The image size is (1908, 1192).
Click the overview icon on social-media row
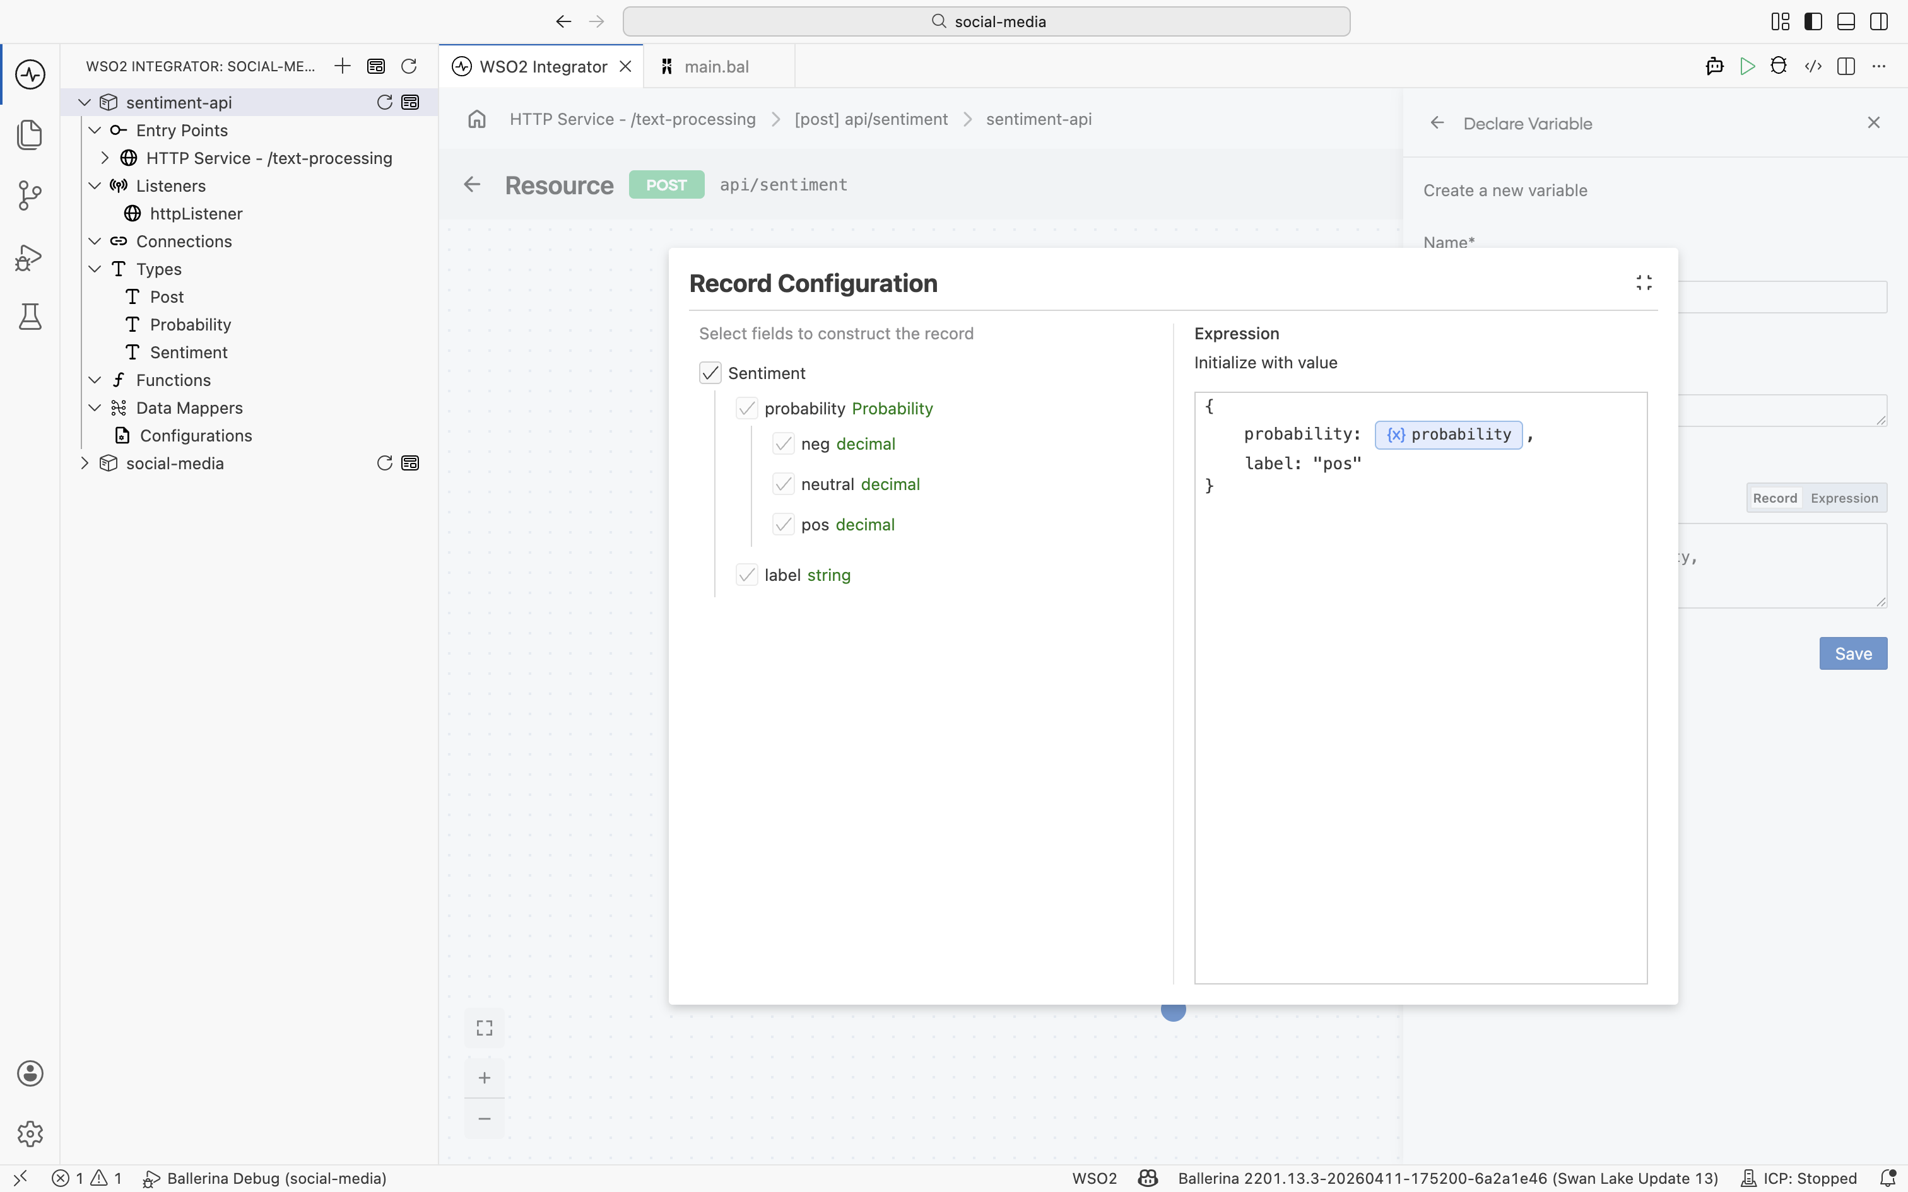[410, 464]
